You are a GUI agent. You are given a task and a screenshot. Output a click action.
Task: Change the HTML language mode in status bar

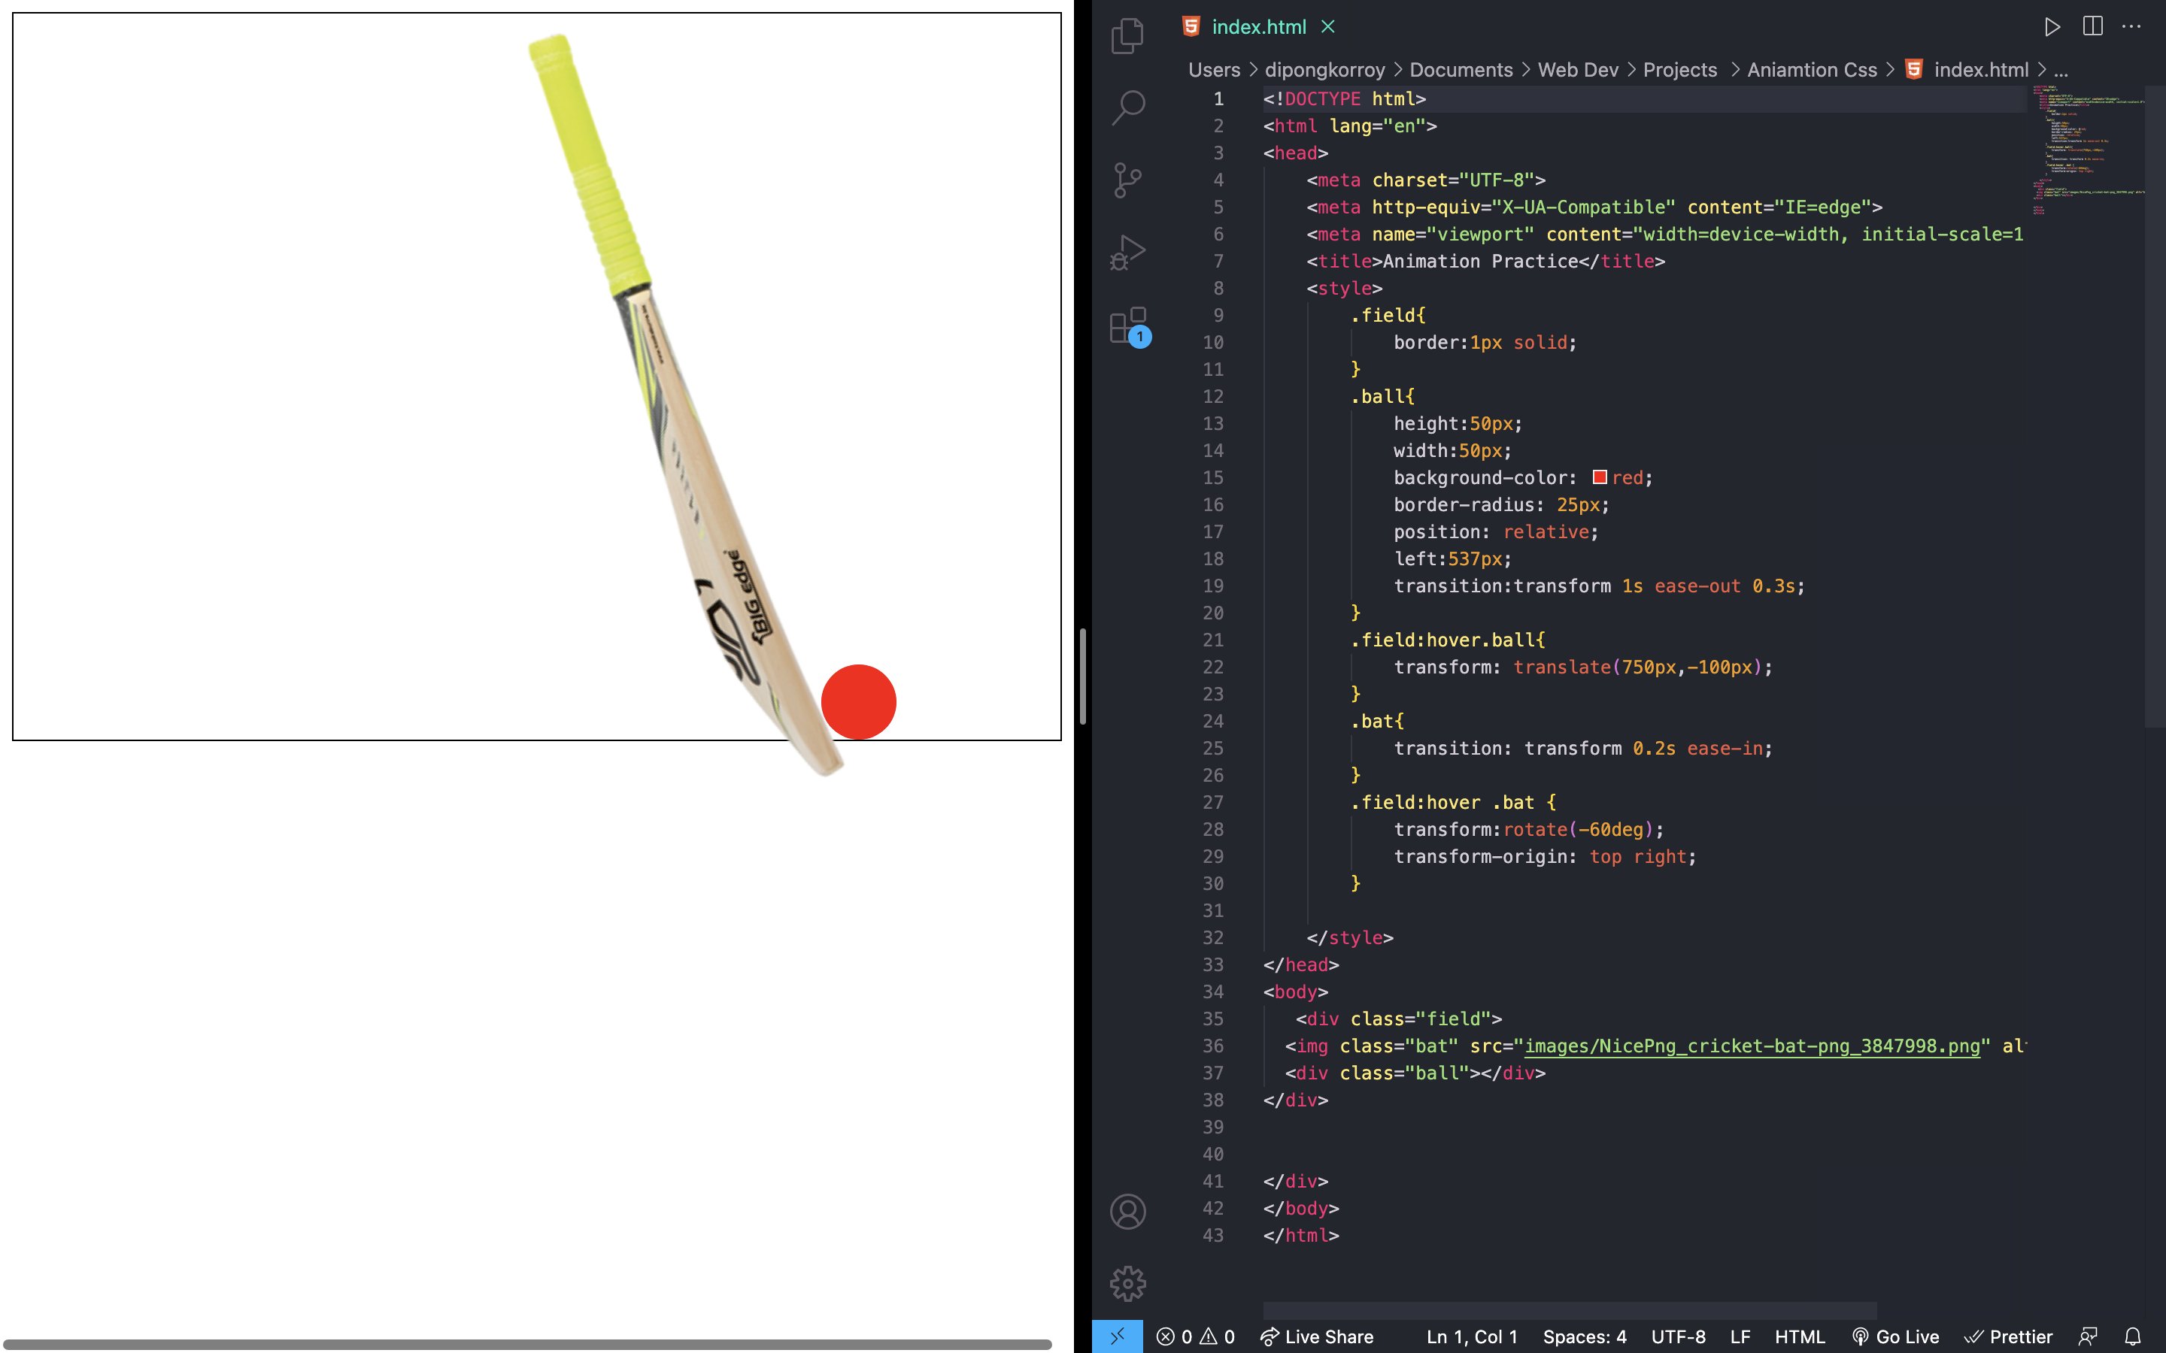point(1799,1336)
